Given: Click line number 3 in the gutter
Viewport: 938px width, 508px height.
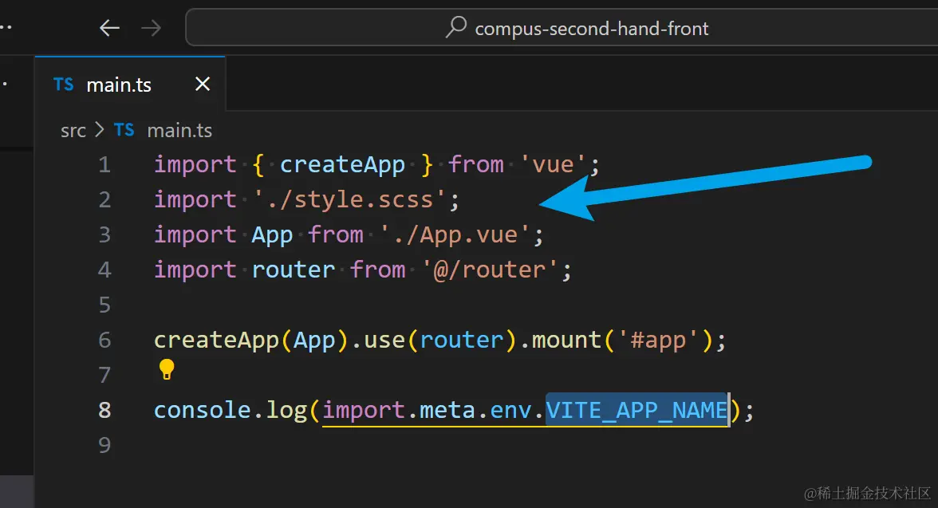Looking at the screenshot, I should point(104,234).
